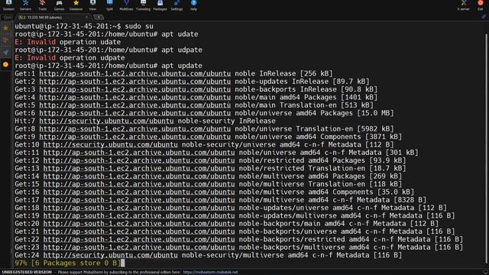The image size is (489, 275).
Task: Click the 'Invalid operation udate' error line
Action: click(x=67, y=42)
